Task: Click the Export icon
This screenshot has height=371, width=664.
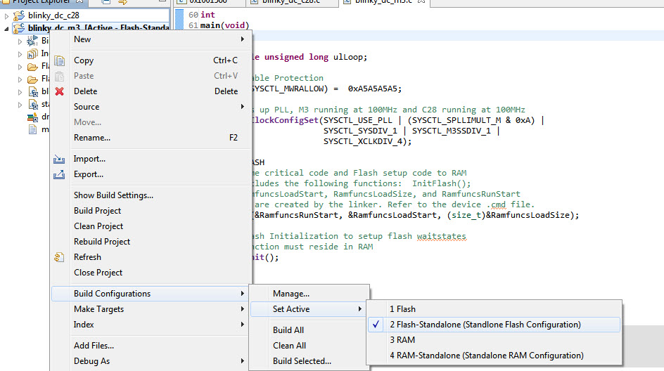Action: (x=59, y=174)
